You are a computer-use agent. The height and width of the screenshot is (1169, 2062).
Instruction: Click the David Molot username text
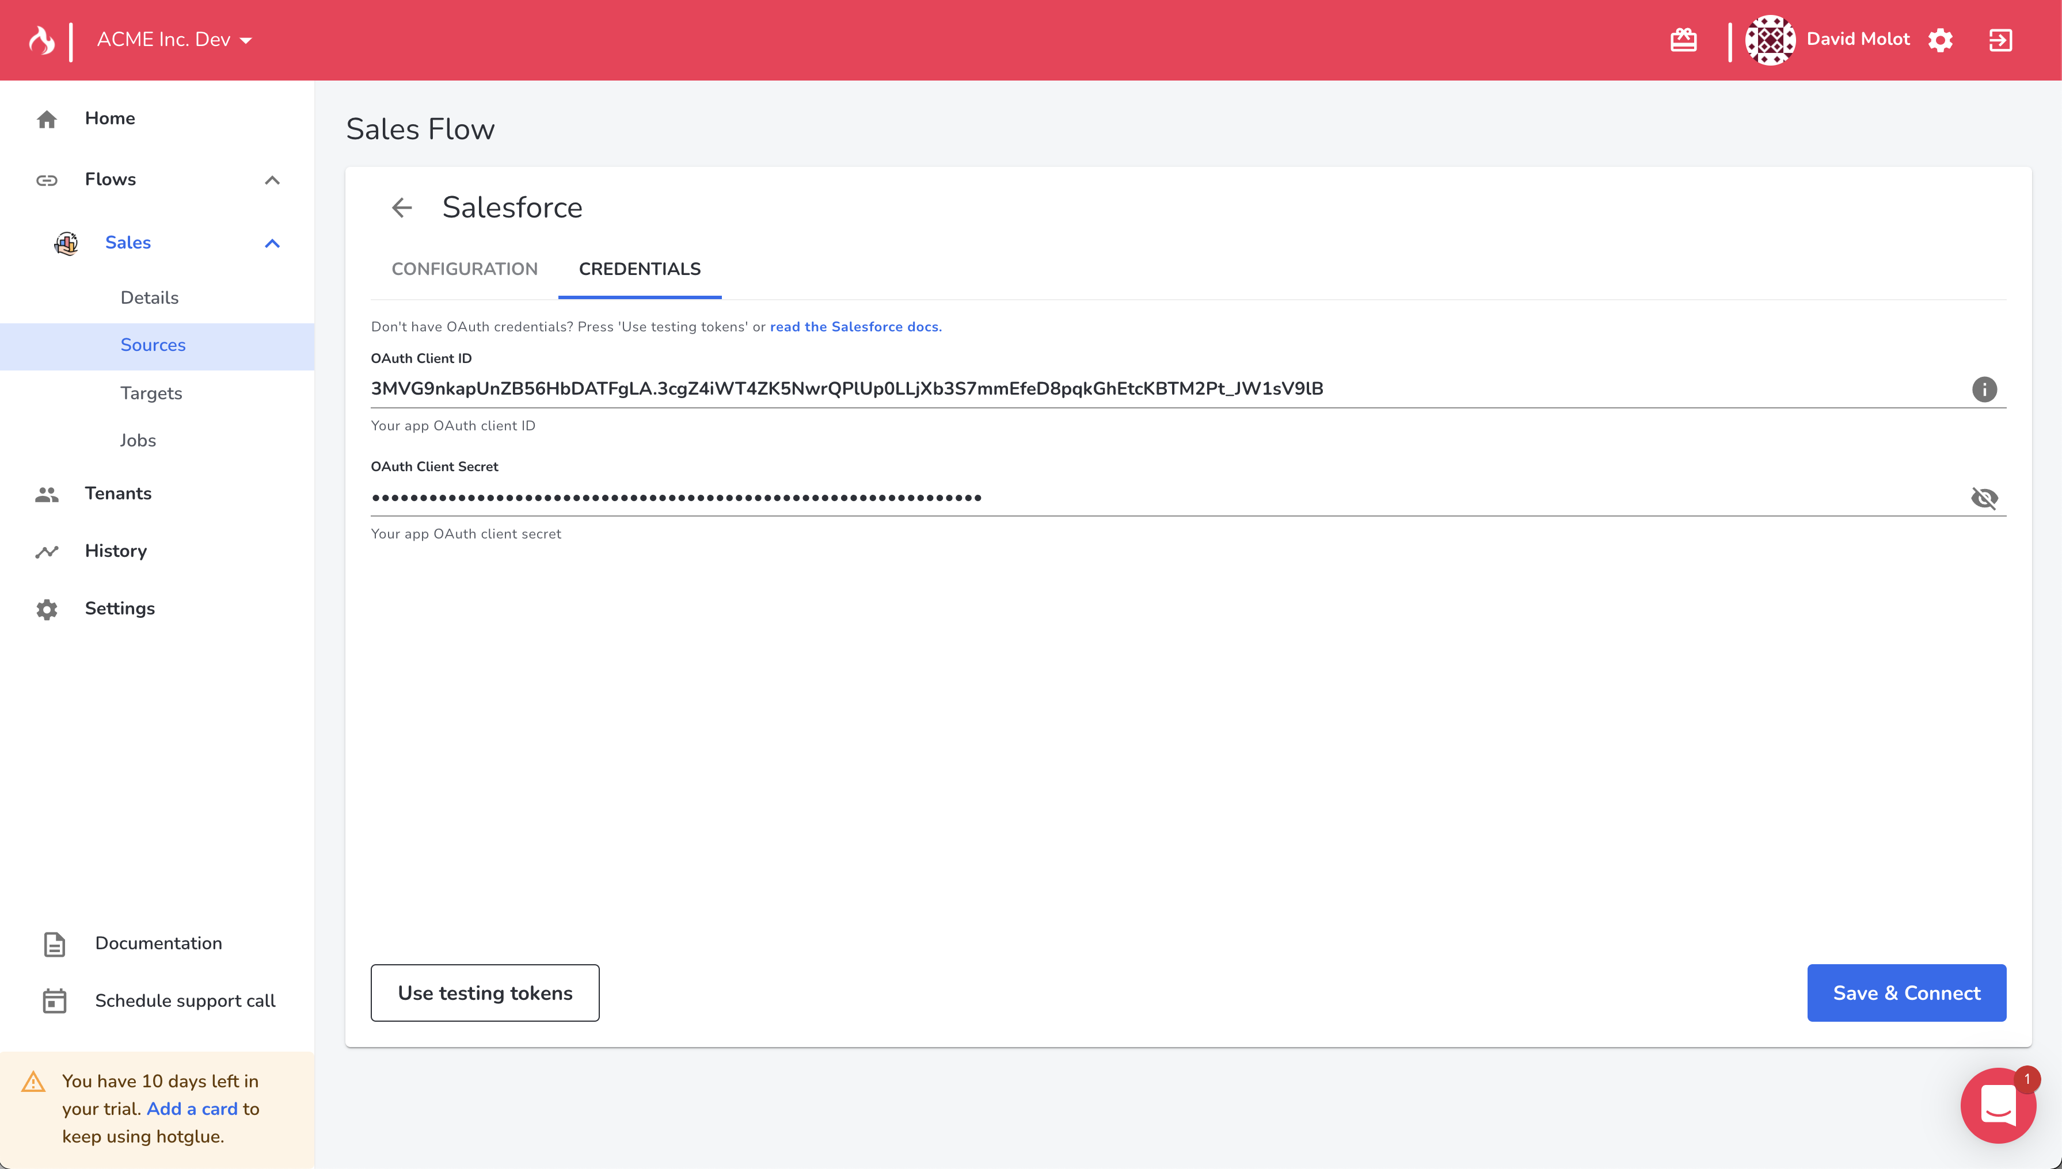tap(1858, 39)
